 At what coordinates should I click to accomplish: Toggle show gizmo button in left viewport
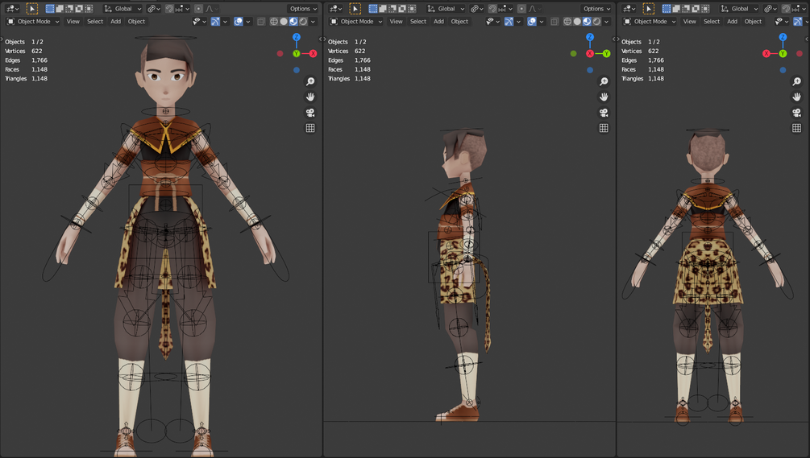(x=215, y=22)
